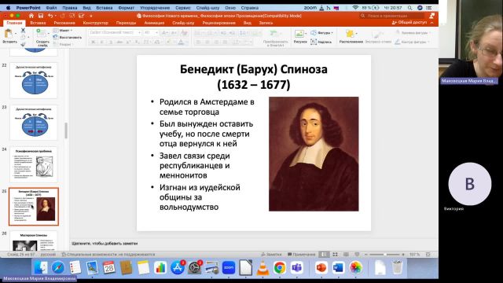Open the Trash in the Dock

(x=397, y=267)
